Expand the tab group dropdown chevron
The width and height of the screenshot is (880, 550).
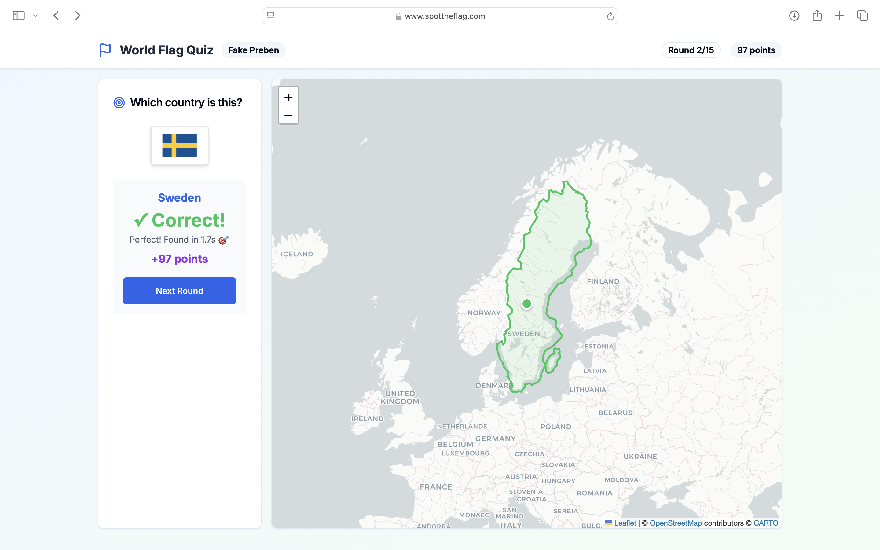(35, 16)
